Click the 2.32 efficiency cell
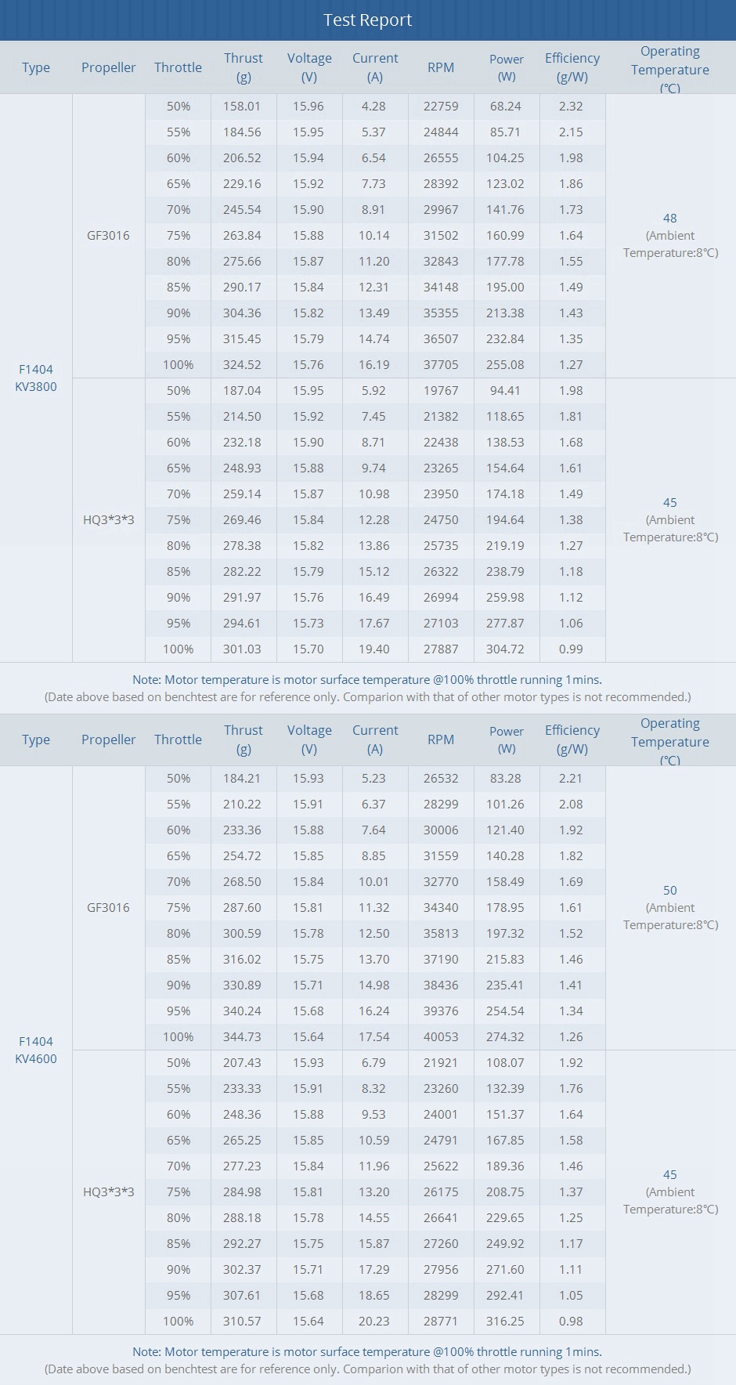Image resolution: width=736 pixels, height=1385 pixels. pos(571,107)
